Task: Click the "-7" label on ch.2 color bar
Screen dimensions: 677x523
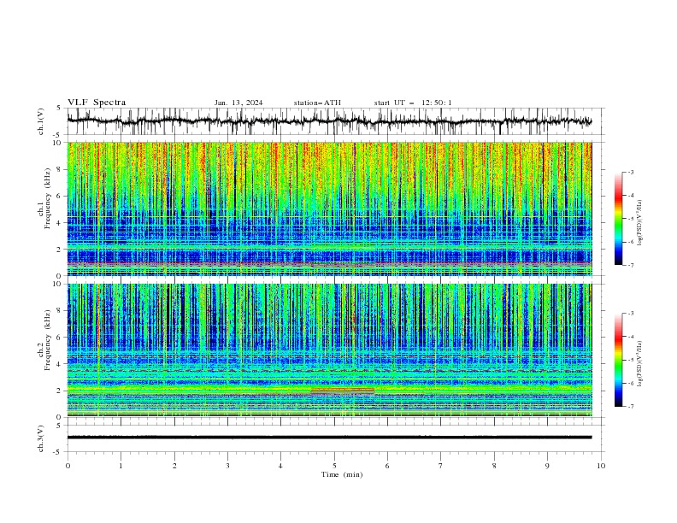Action: [x=630, y=406]
